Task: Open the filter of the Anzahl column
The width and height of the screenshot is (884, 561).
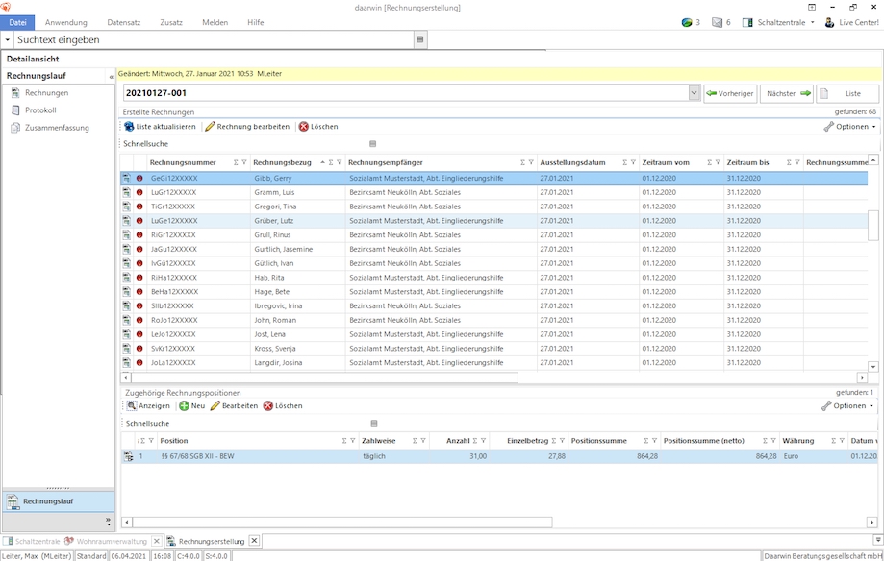Action: point(483,441)
